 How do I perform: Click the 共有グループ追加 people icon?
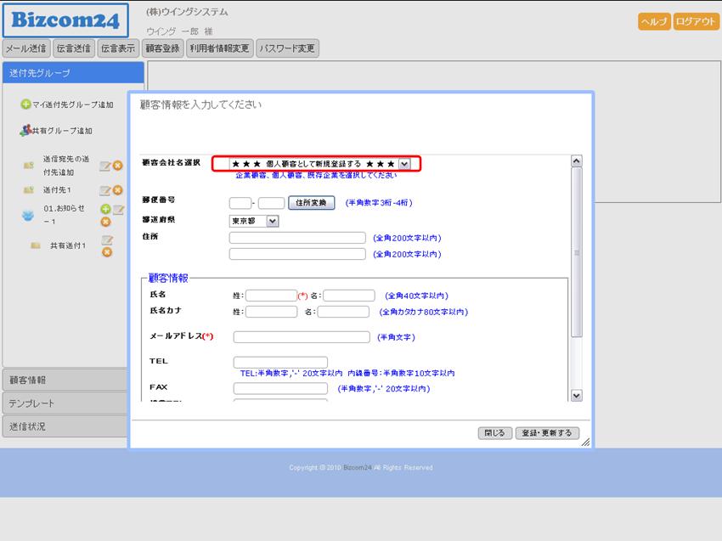[25, 131]
